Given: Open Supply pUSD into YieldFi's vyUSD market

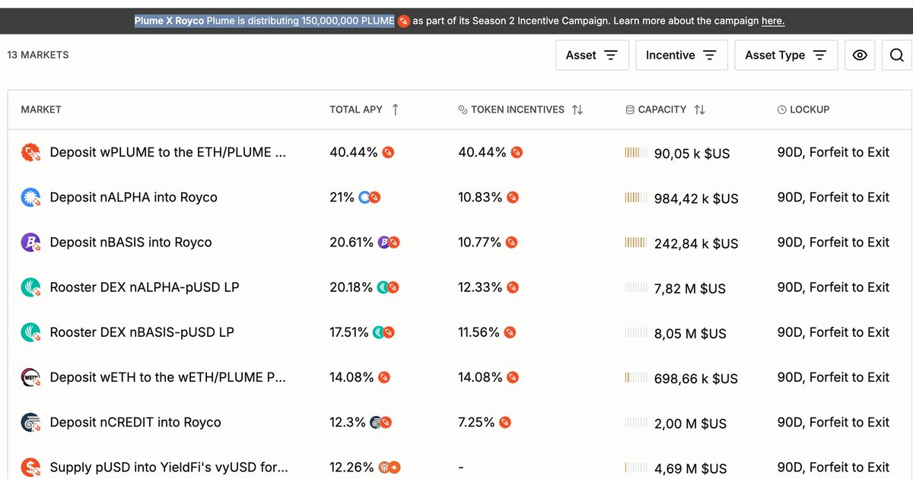Looking at the screenshot, I should pos(169,467).
